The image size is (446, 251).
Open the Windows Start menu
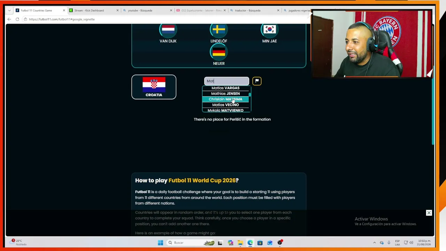(x=160, y=243)
